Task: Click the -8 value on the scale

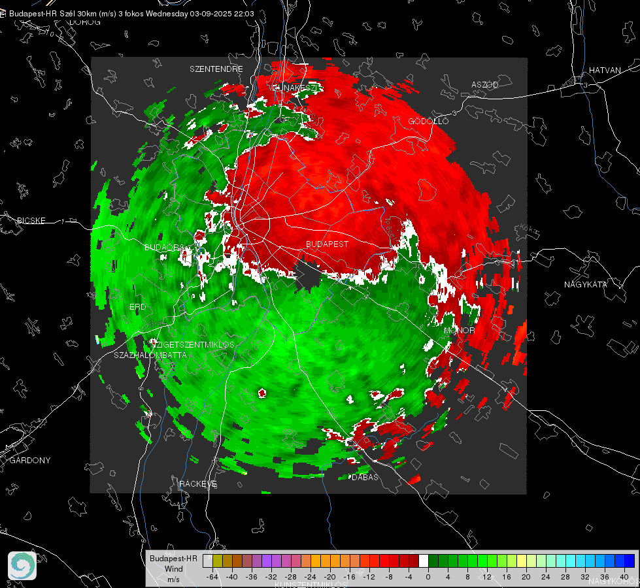Action: click(x=389, y=577)
